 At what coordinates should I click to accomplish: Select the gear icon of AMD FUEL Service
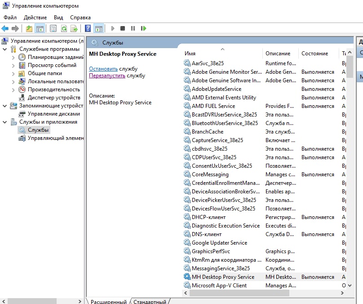click(187, 106)
